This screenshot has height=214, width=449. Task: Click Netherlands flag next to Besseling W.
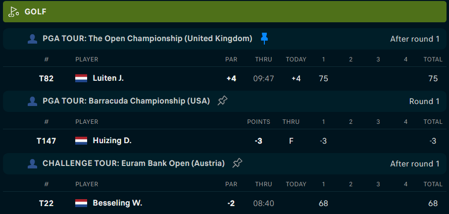(81, 203)
